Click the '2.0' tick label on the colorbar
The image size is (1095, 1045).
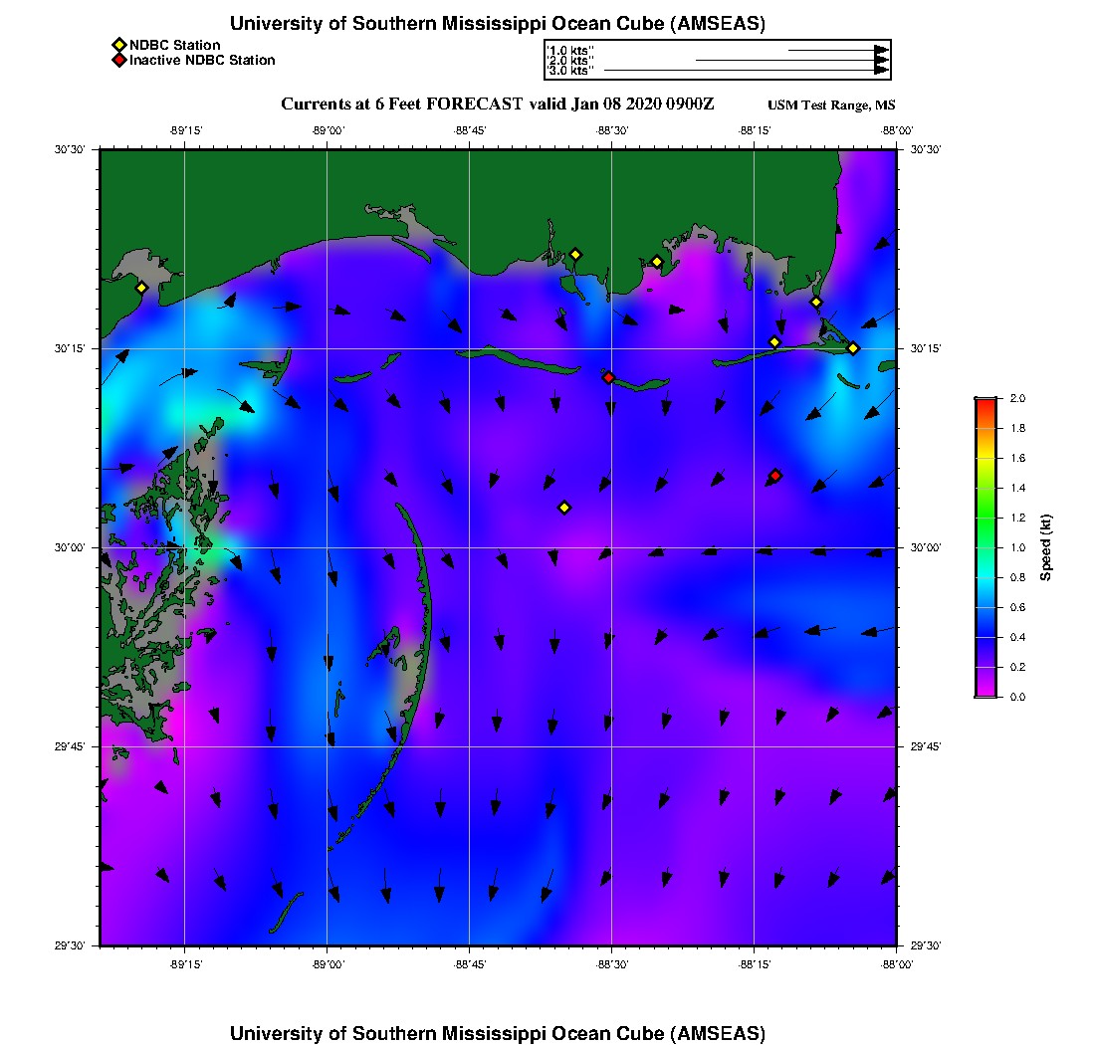(x=1017, y=399)
